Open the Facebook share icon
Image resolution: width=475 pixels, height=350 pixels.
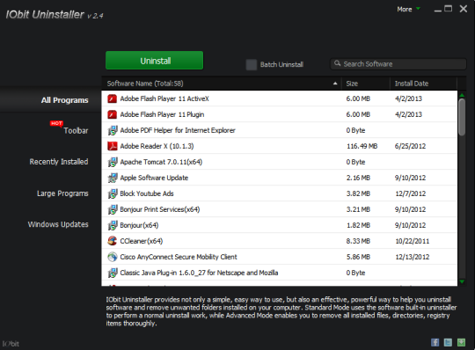[x=435, y=342]
